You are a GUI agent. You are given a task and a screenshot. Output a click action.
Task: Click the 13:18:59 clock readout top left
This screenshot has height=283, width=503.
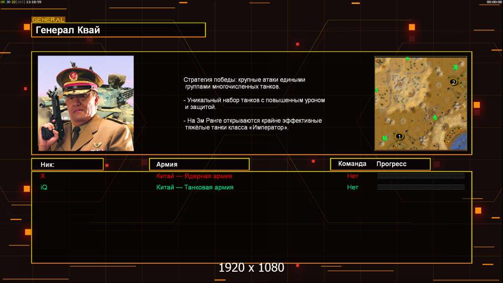coord(34,2)
